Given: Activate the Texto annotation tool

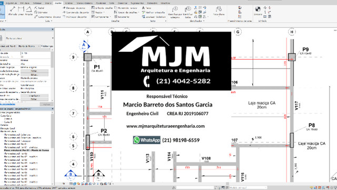Looking at the screenshot, I should point(146,8).
